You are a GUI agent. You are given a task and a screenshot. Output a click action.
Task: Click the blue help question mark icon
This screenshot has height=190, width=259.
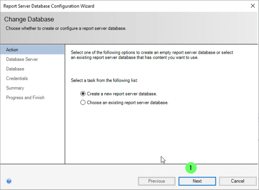[9, 181]
